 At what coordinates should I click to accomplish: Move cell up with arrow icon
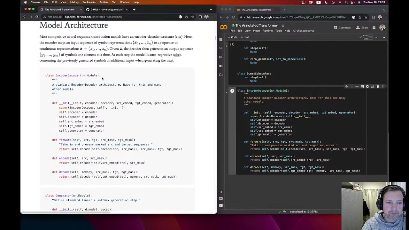click(346, 87)
